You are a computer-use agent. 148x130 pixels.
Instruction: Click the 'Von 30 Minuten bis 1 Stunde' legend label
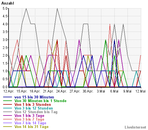40,101
